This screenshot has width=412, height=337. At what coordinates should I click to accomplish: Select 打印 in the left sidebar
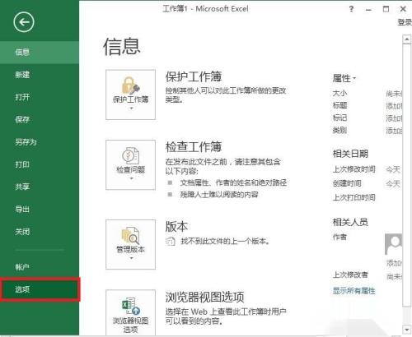(x=40, y=164)
